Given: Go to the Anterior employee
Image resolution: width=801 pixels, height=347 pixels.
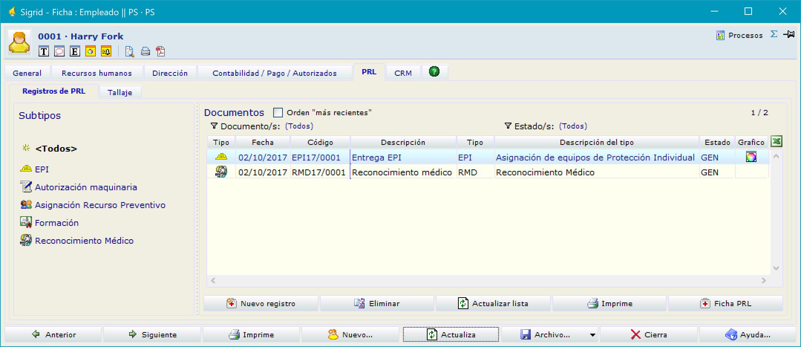Looking at the screenshot, I should (53, 335).
